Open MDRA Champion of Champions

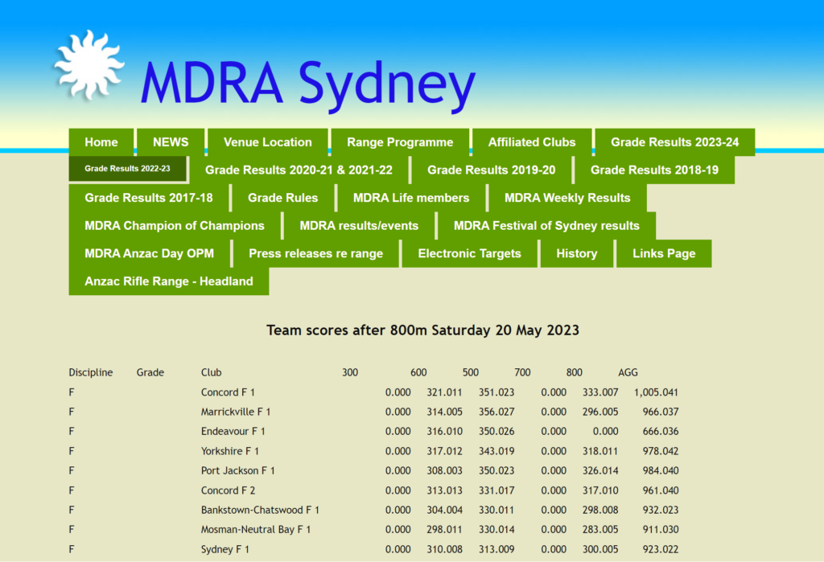pyautogui.click(x=175, y=226)
